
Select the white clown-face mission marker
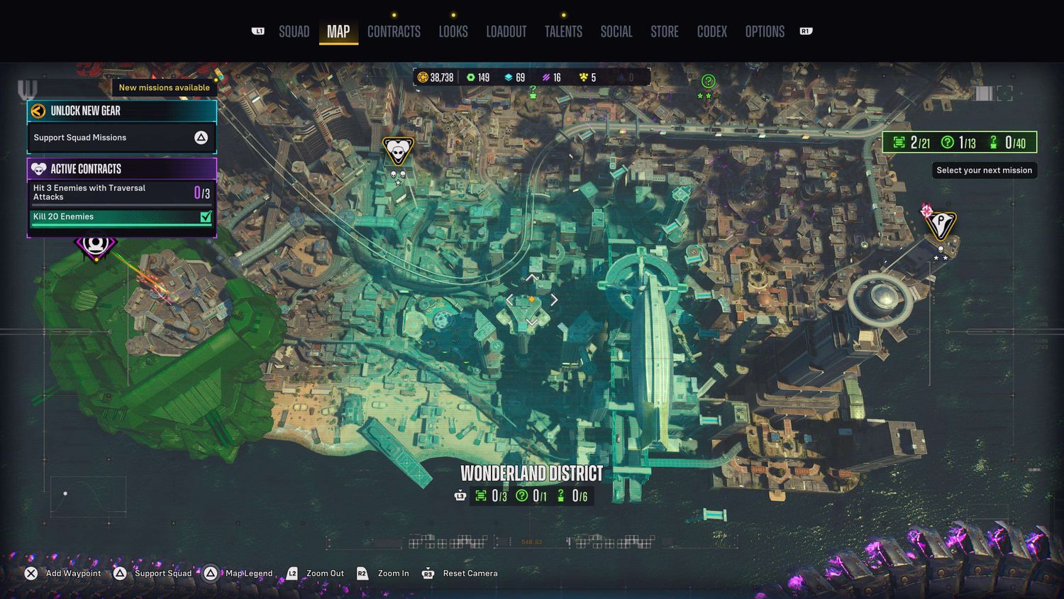397,150
